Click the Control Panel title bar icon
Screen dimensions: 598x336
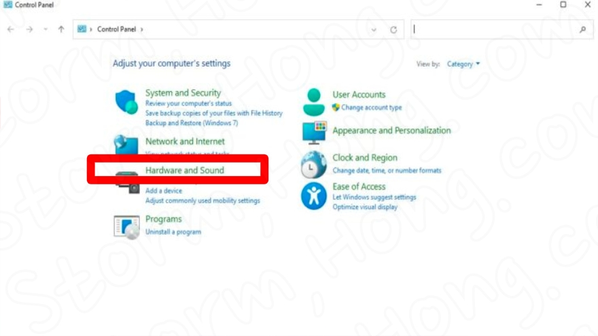tap(7, 5)
